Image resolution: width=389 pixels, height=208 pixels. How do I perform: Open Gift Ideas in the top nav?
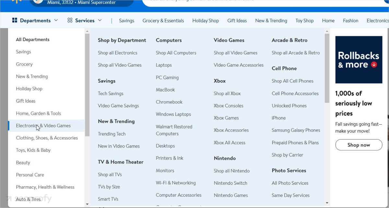pos(237,21)
